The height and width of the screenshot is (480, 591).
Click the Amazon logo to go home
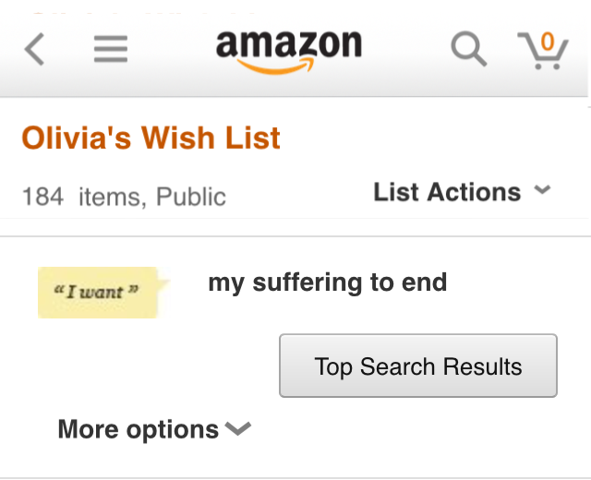[x=289, y=52]
